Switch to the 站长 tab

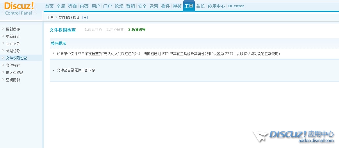click(200, 6)
